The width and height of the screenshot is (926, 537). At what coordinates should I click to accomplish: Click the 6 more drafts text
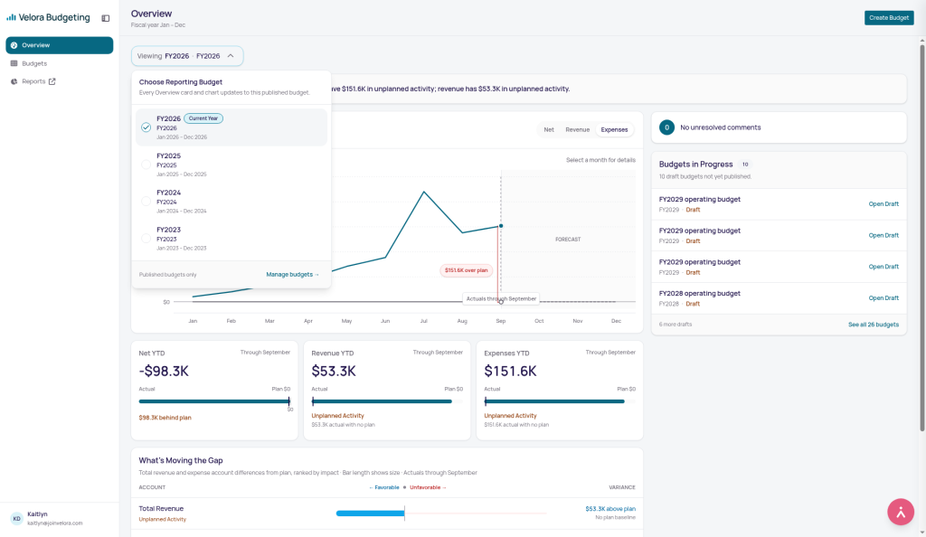click(x=676, y=325)
